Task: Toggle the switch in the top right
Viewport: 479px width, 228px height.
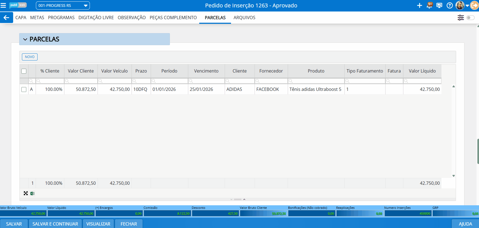Action: pos(470,18)
